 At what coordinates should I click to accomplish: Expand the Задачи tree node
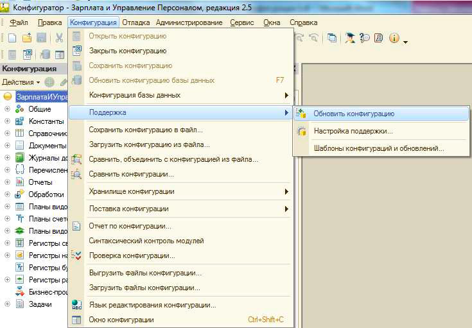click(x=8, y=304)
